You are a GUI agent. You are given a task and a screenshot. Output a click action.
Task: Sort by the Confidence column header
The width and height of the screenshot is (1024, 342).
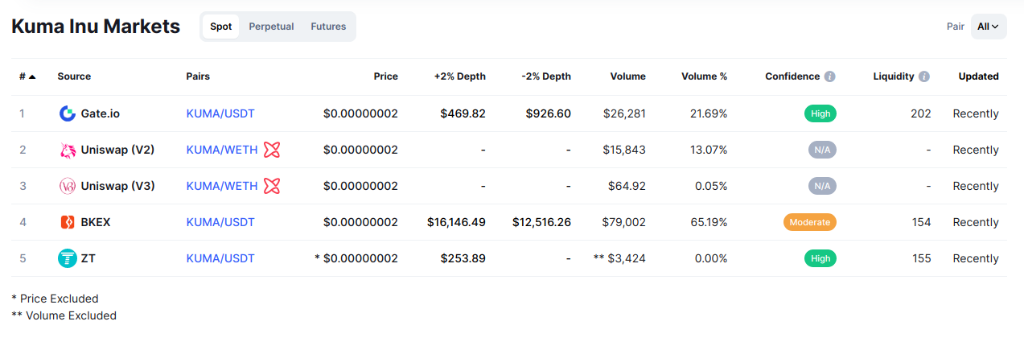point(792,76)
